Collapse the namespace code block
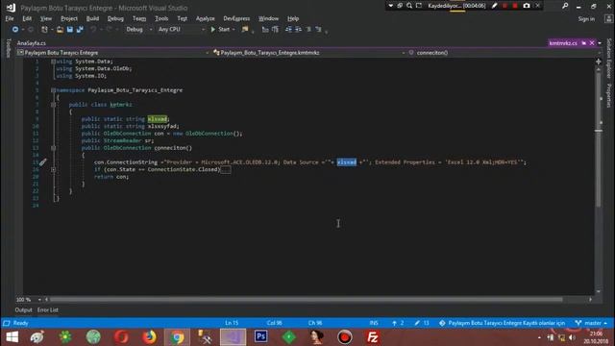This screenshot has height=346, width=615. tap(53, 90)
